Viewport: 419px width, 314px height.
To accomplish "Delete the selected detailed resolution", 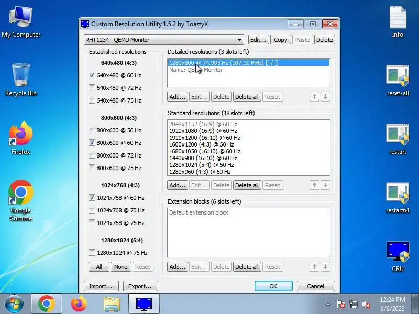I will [221, 97].
